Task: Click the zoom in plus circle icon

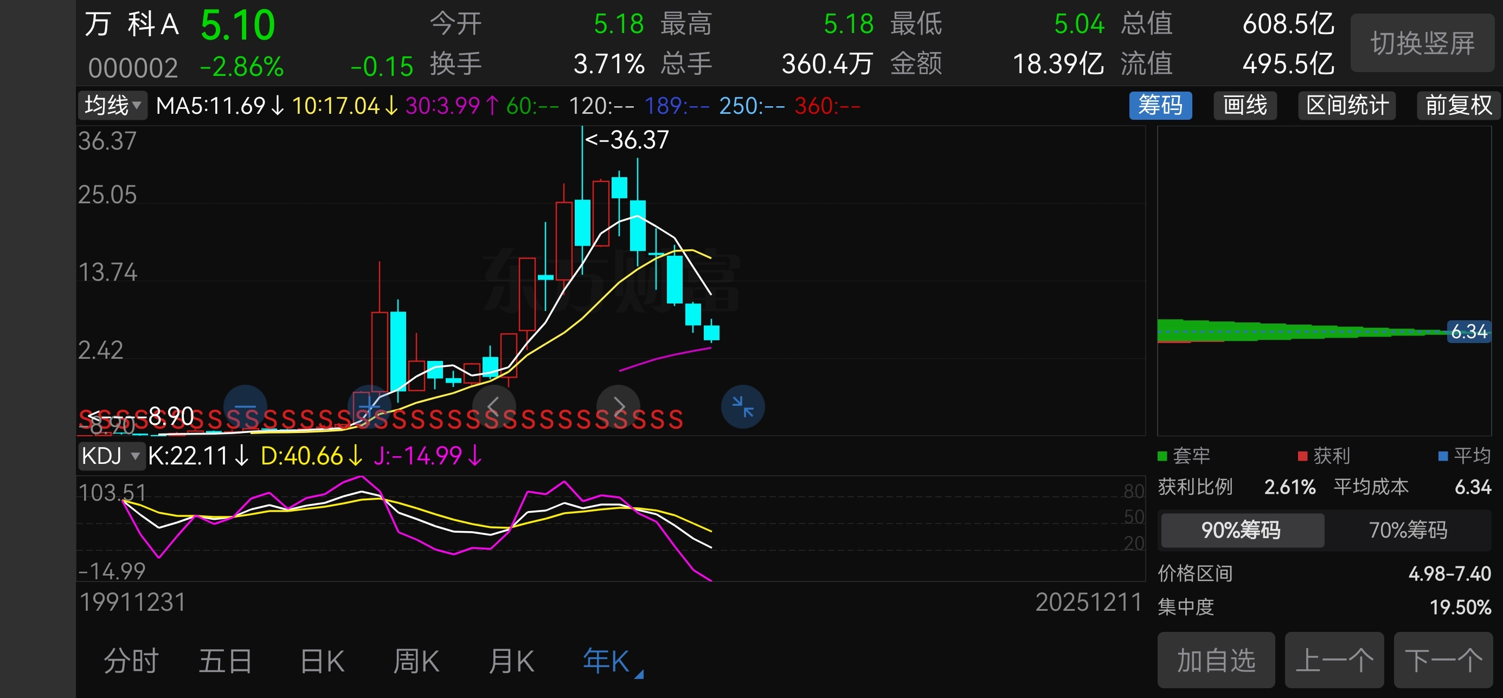Action: pyautogui.click(x=369, y=406)
